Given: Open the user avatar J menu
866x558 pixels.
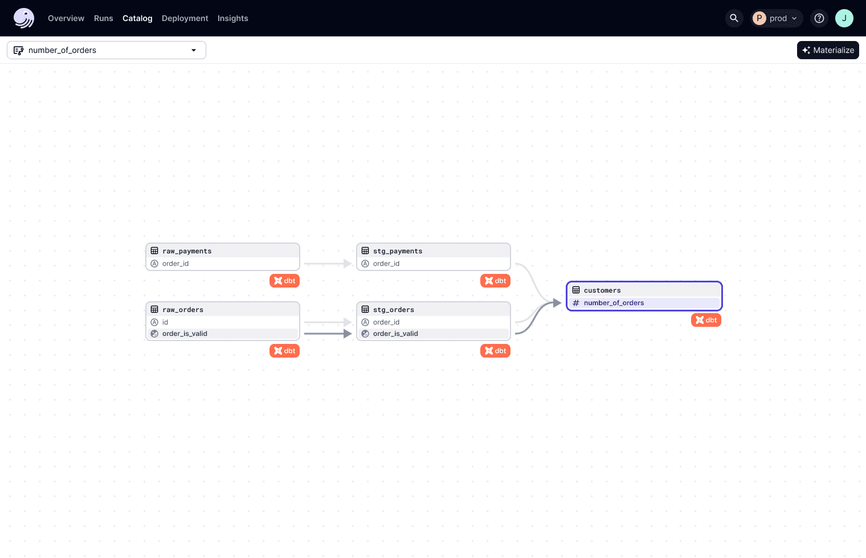Looking at the screenshot, I should coord(844,18).
